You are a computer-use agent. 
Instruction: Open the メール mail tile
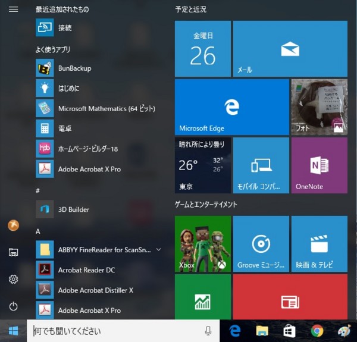coord(290,49)
